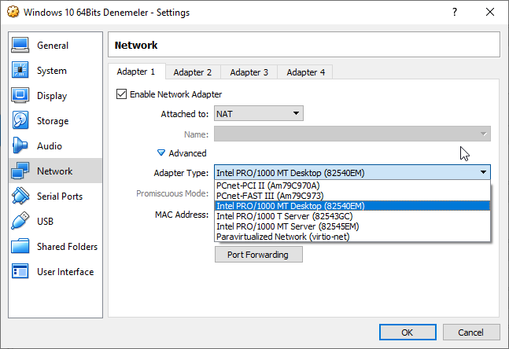Select the Display screen icon
509x349 pixels.
[20, 95]
